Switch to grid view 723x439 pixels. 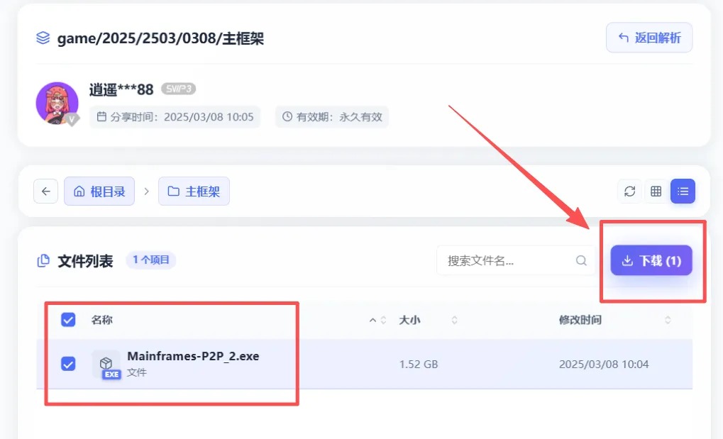(x=656, y=191)
